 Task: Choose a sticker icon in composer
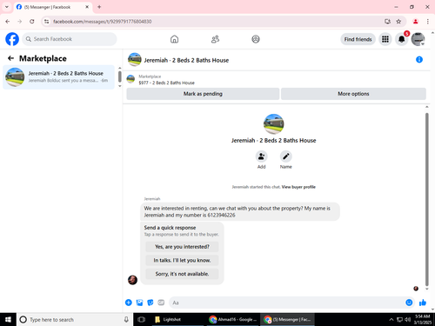tap(151, 303)
